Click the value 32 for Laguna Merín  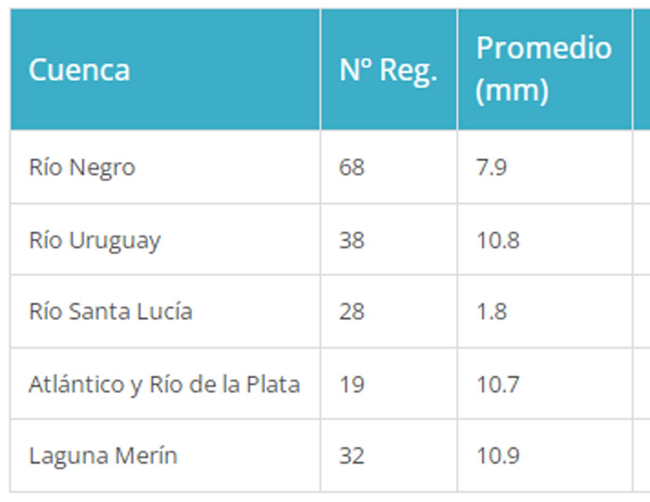[x=352, y=455]
